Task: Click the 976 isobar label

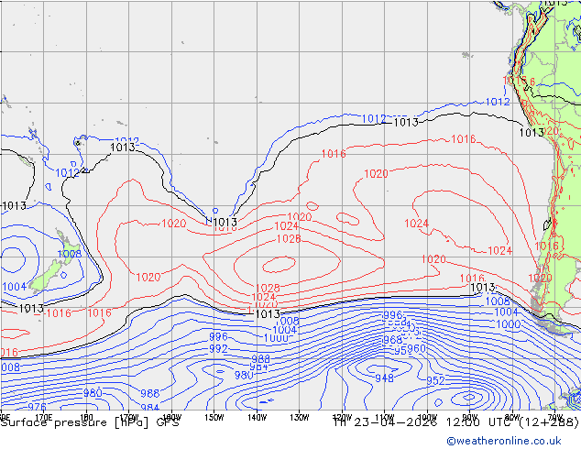Action: tap(37, 407)
